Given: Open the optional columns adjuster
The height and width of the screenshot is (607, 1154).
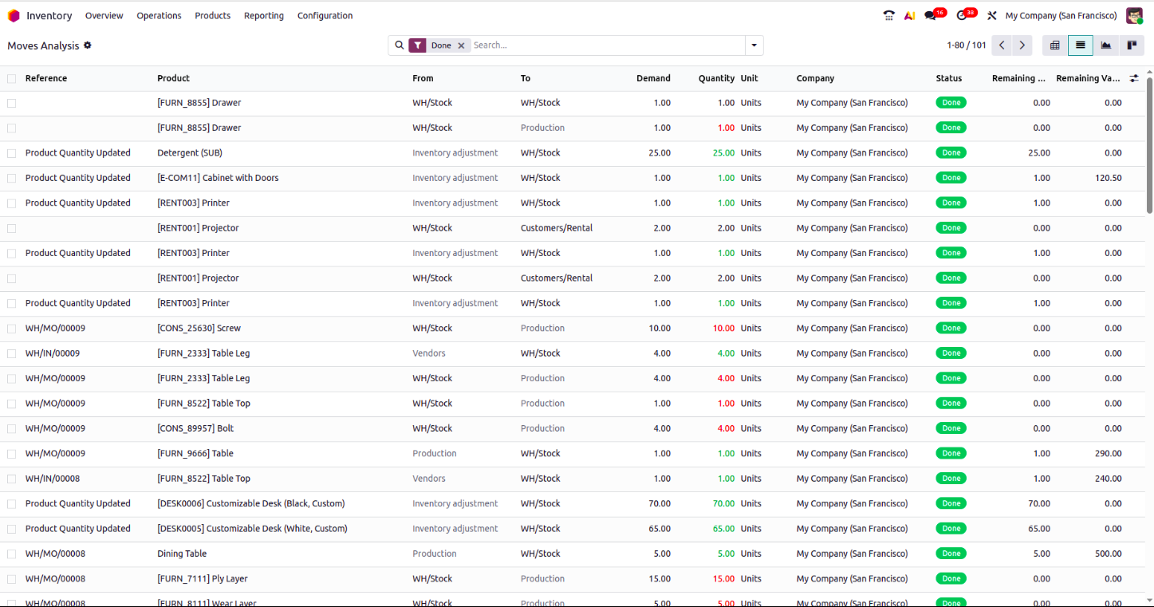Looking at the screenshot, I should pyautogui.click(x=1134, y=78).
